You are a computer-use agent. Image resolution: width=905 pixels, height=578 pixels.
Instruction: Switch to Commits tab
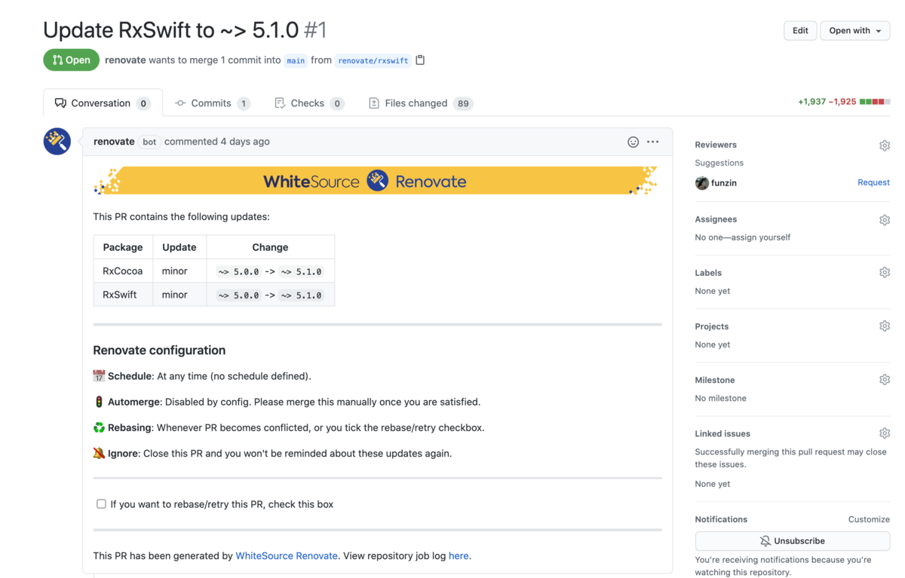213,103
